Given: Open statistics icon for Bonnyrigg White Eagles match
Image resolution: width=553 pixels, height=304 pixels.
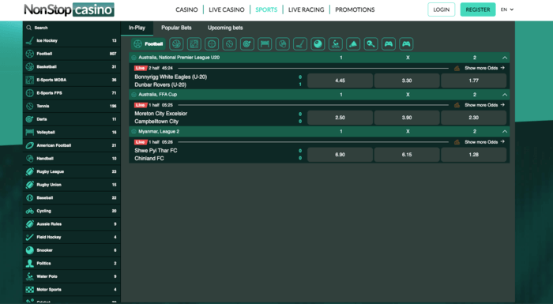Looking at the screenshot, I should [457, 68].
